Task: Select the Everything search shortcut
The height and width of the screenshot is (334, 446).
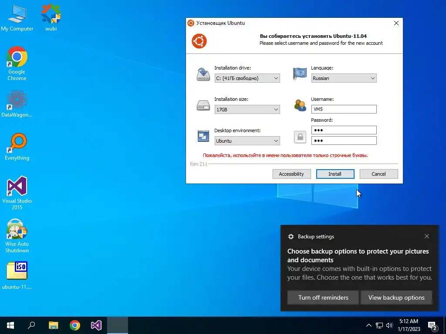Action: pyautogui.click(x=17, y=147)
